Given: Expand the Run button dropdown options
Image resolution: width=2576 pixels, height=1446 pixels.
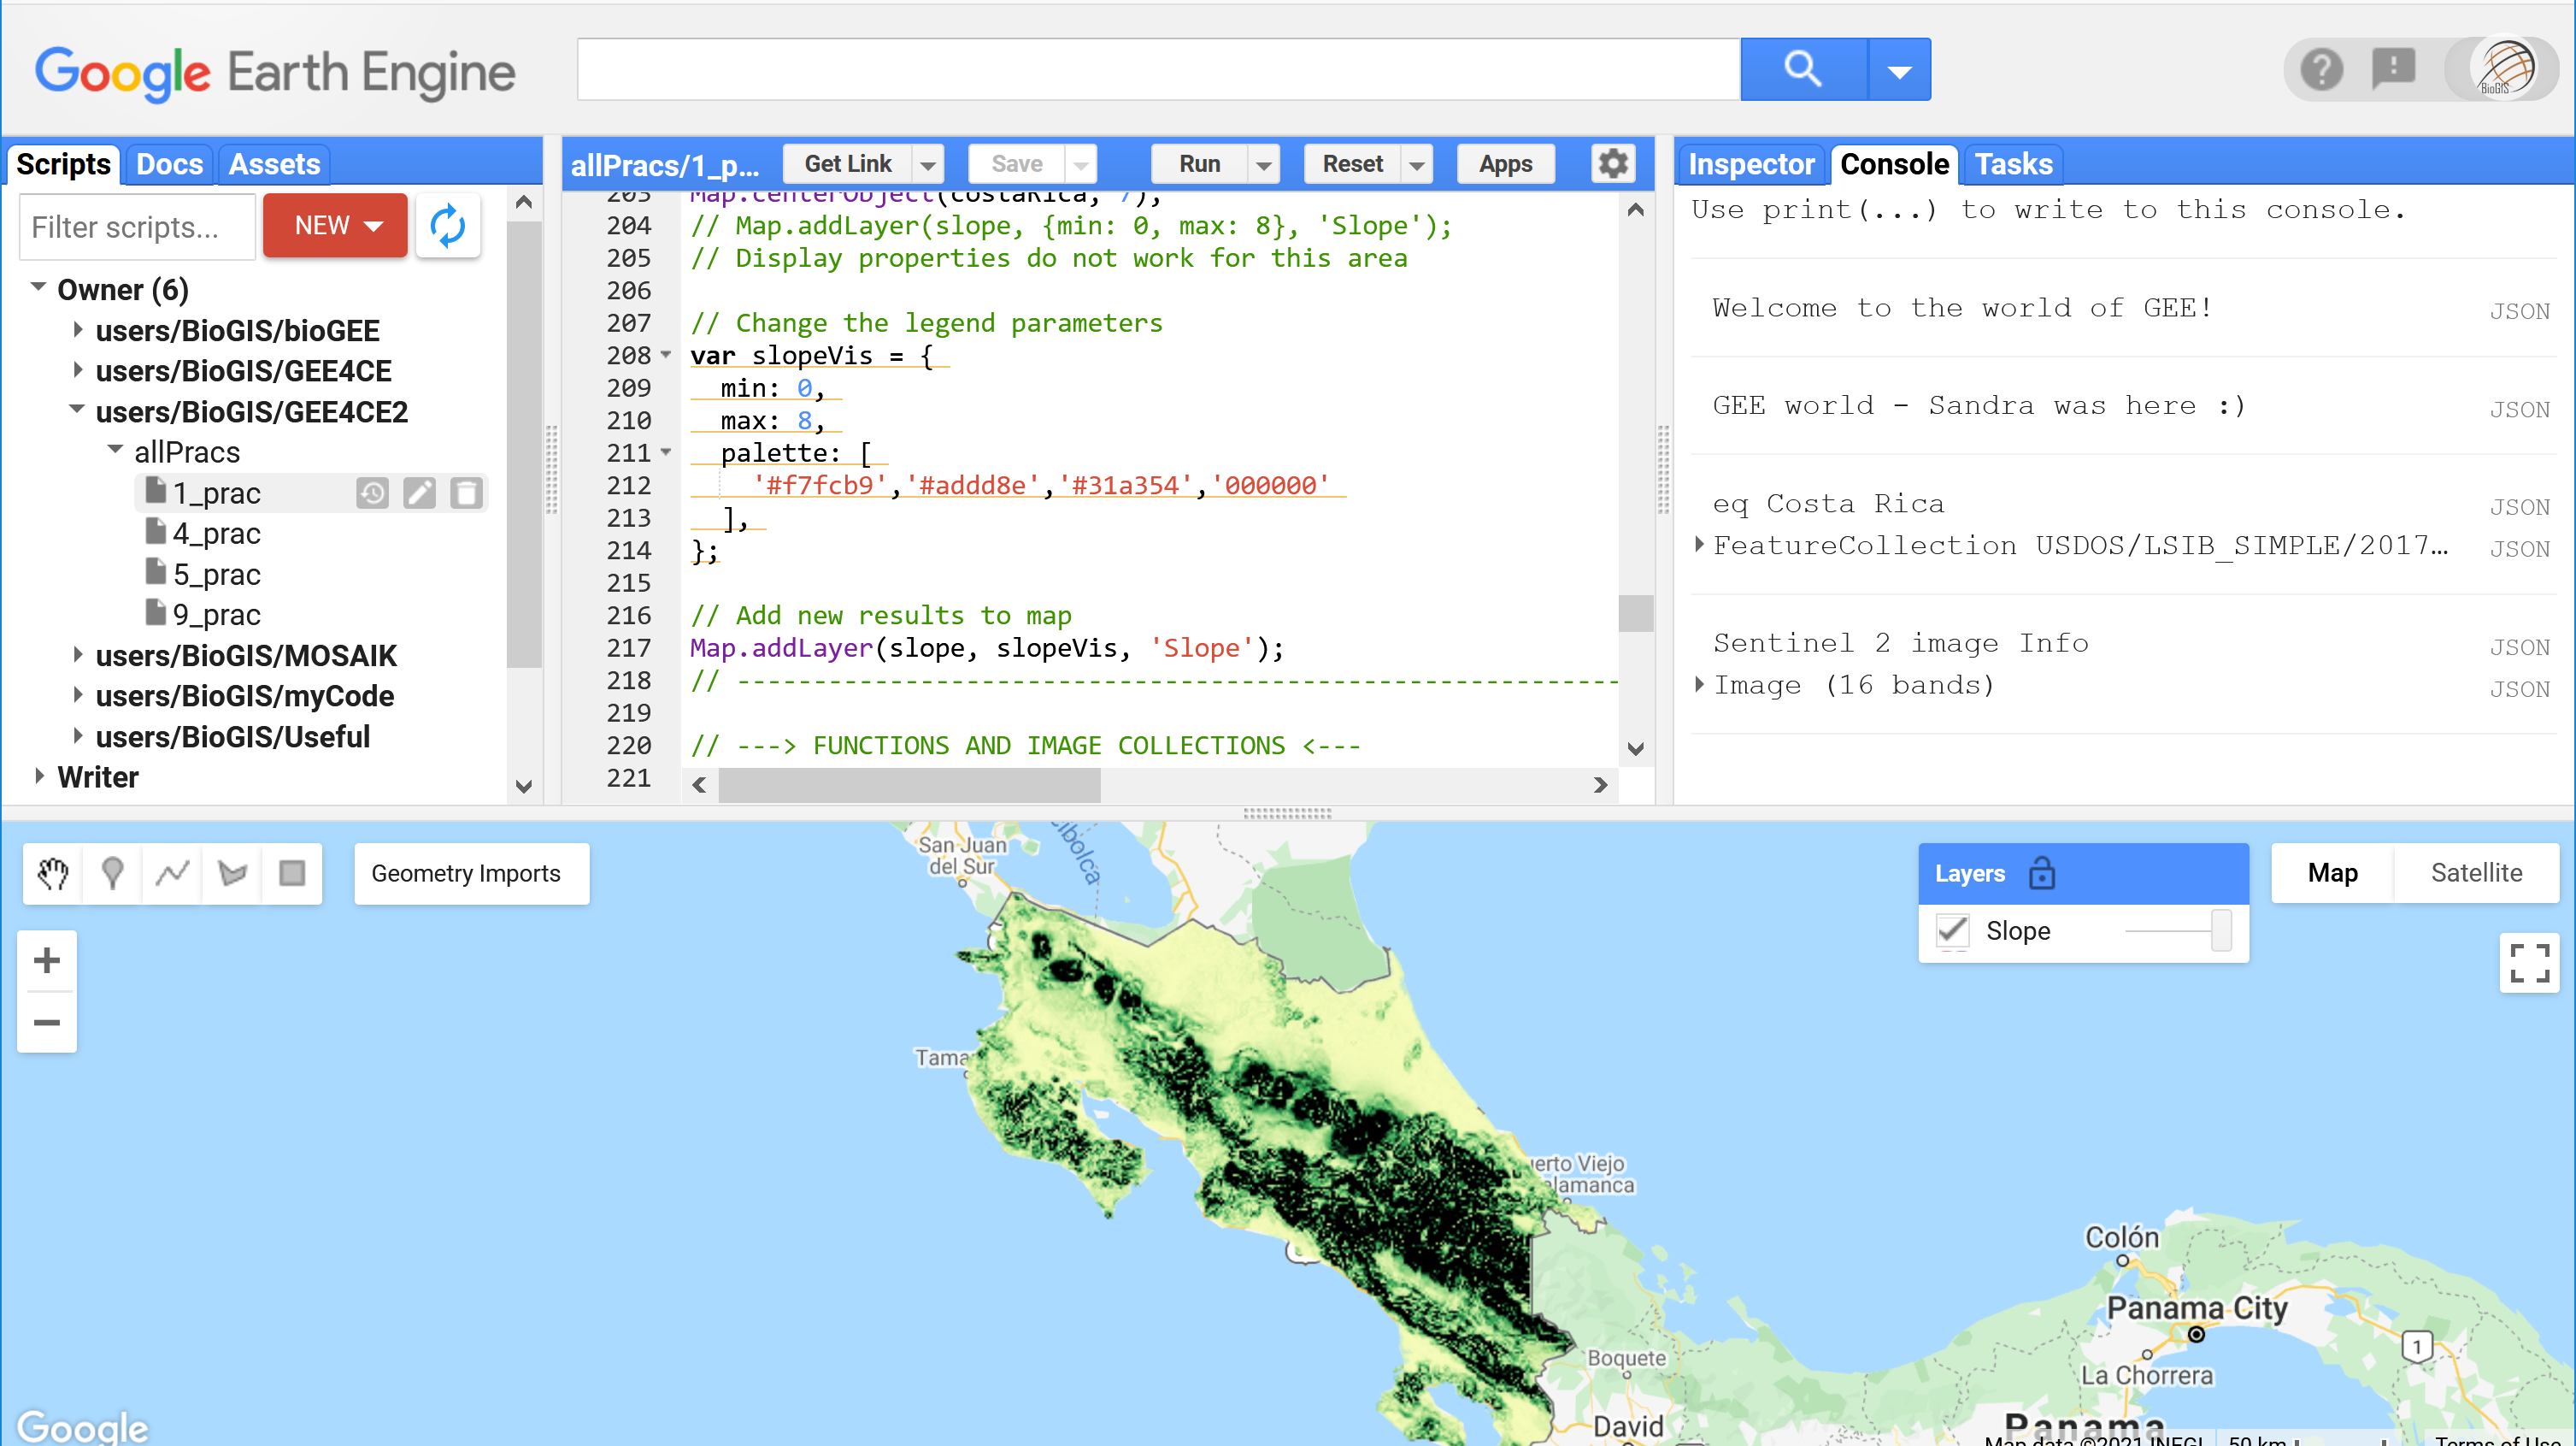Looking at the screenshot, I should coord(1262,164).
